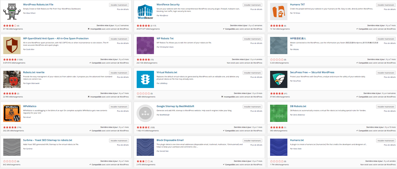The width and height of the screenshot is (397, 169).
Task: Click the robot icon for WordPress Robots.txt File
Action: [x=12, y=11]
